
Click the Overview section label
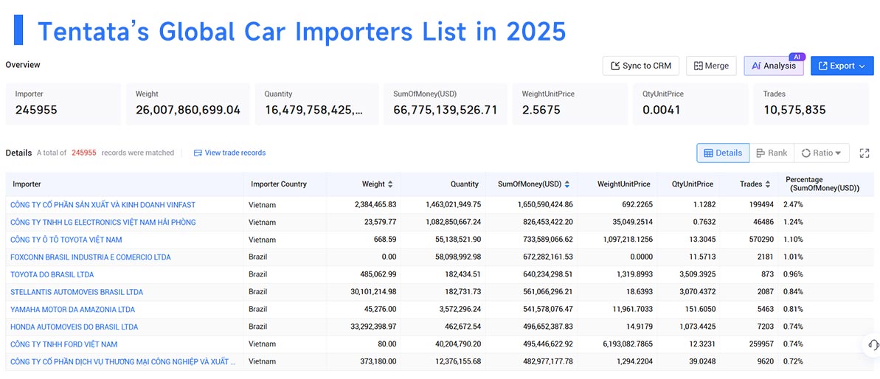click(x=23, y=64)
